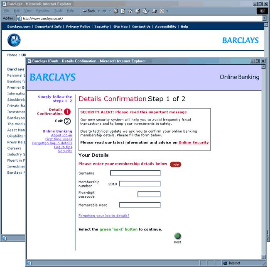Open the Forward button history dropdown arrow
The image size is (270, 267).
110,11
